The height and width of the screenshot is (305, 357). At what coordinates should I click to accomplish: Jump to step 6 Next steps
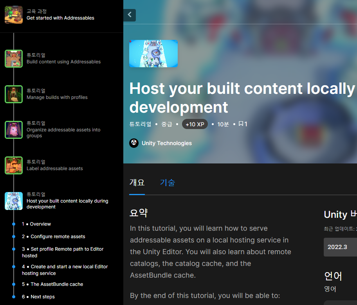[38, 296]
